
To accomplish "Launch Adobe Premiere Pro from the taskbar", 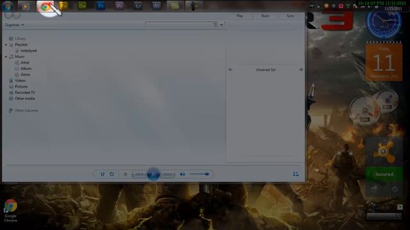I will click(119, 6).
